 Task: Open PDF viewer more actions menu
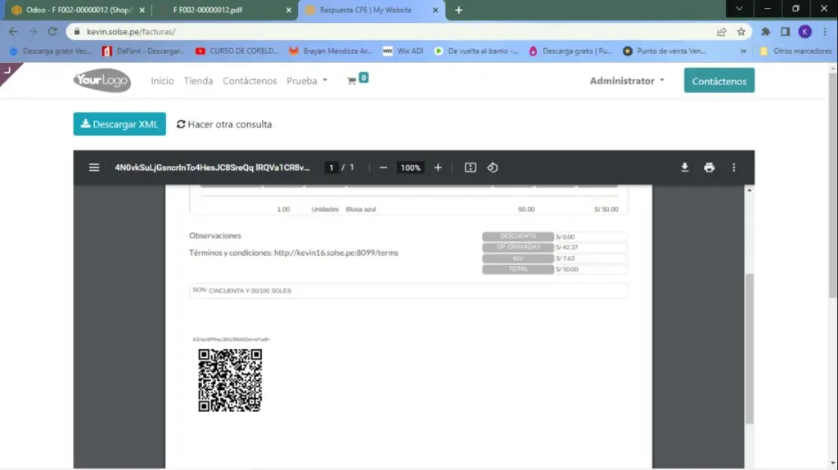(733, 168)
